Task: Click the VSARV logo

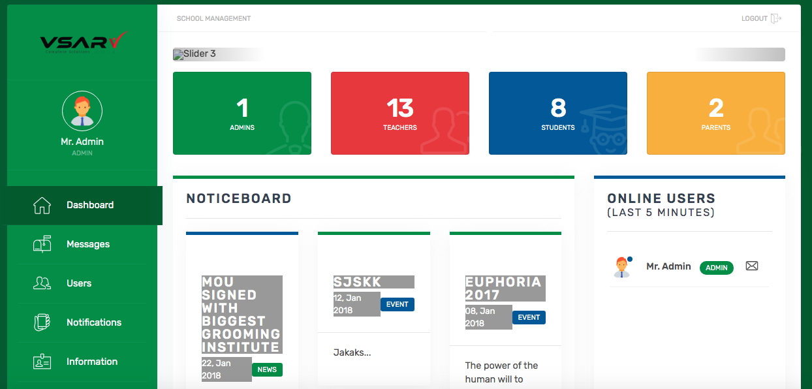Action: click(x=82, y=42)
